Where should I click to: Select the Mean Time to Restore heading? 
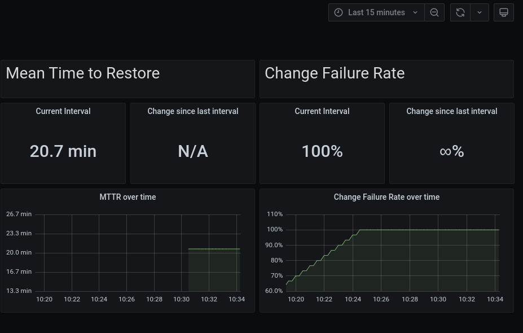coord(83,73)
